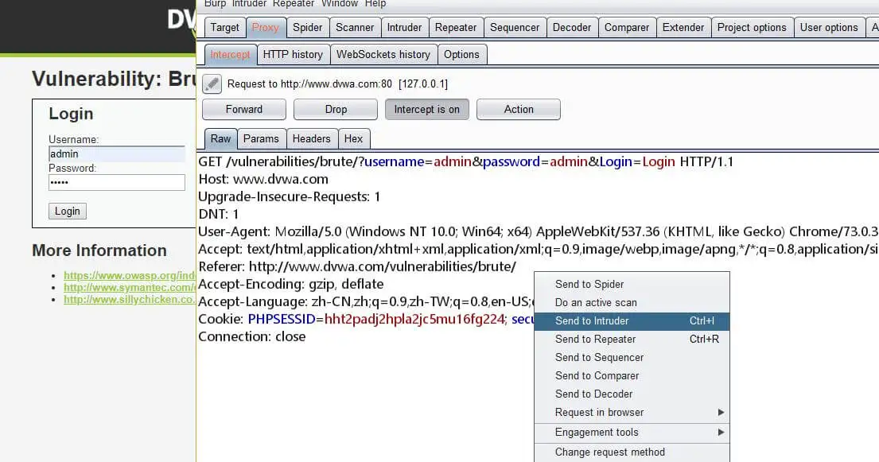Open the Decoder tab
879x462 pixels.
point(572,28)
